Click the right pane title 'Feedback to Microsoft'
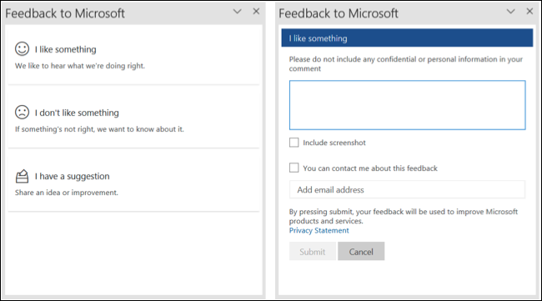The width and height of the screenshot is (542, 301). [x=339, y=13]
